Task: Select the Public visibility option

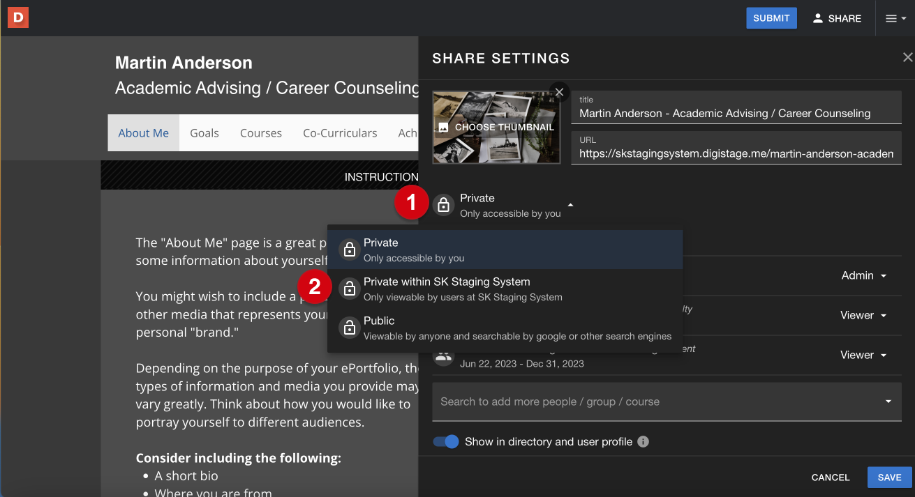Action: point(505,328)
